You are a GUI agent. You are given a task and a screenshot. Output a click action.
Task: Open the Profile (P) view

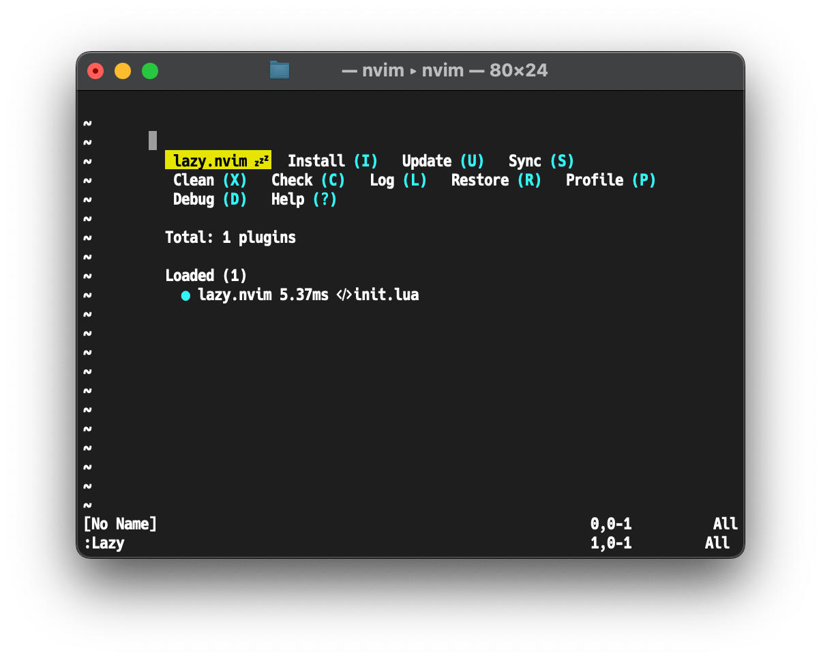pos(611,180)
